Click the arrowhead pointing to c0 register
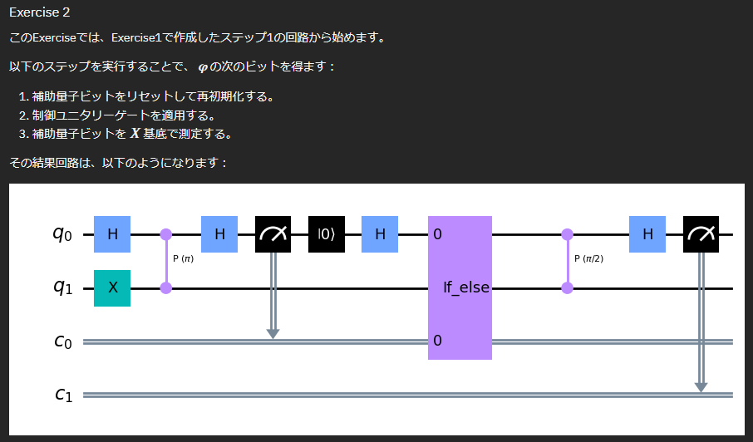 273,334
